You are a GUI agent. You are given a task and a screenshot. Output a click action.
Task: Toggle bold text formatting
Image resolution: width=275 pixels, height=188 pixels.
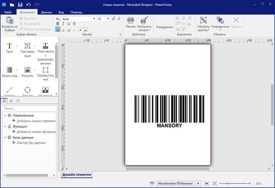pyautogui.click(x=58, y=24)
